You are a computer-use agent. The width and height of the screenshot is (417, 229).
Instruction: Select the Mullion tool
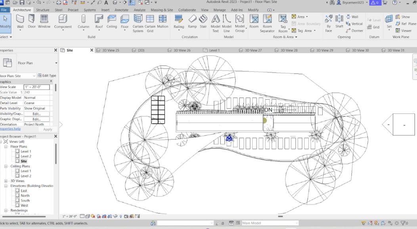163,22
